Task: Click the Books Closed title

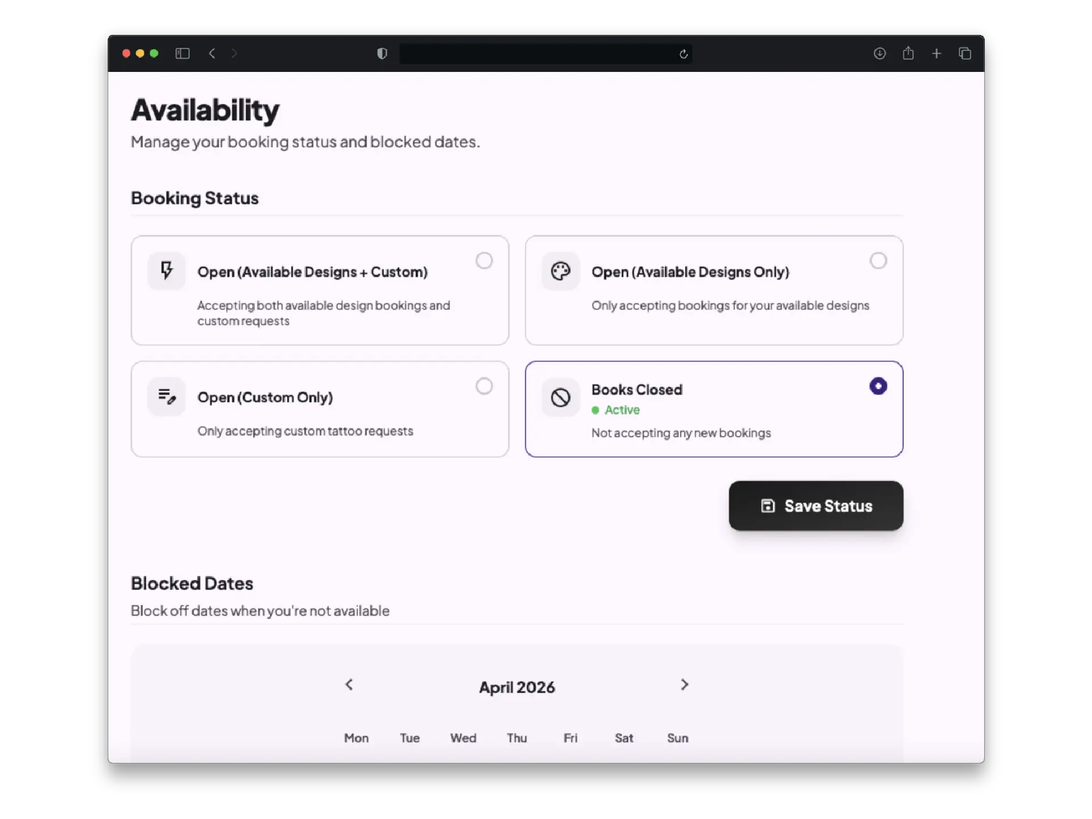Action: pyautogui.click(x=636, y=389)
